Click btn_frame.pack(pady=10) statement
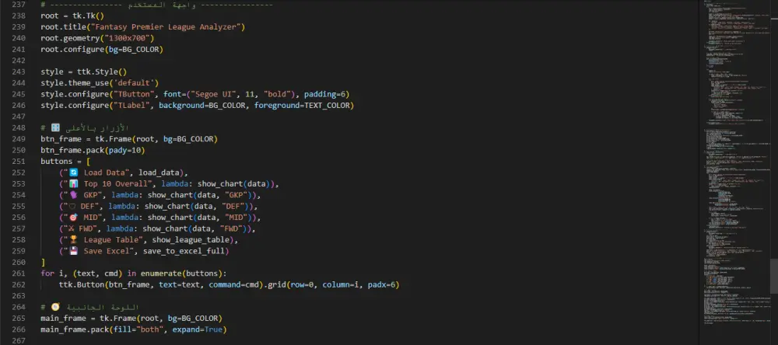The image size is (778, 345). pos(93,150)
